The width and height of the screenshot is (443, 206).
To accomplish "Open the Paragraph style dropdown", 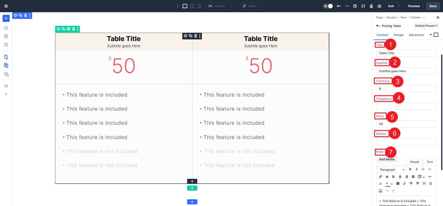I will [391, 169].
